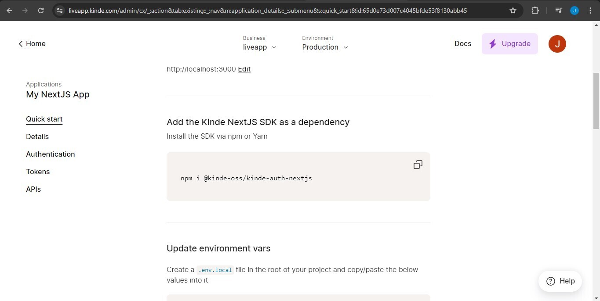
Task: Go to the Tokens section
Action: 38,172
